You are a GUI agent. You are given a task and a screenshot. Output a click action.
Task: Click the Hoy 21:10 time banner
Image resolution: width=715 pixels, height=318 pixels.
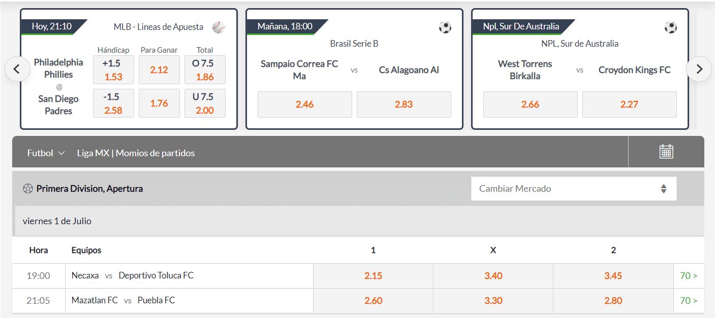53,27
